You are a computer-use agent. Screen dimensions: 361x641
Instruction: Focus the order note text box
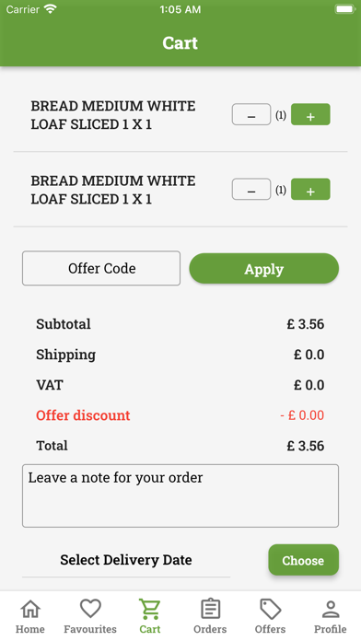180,495
